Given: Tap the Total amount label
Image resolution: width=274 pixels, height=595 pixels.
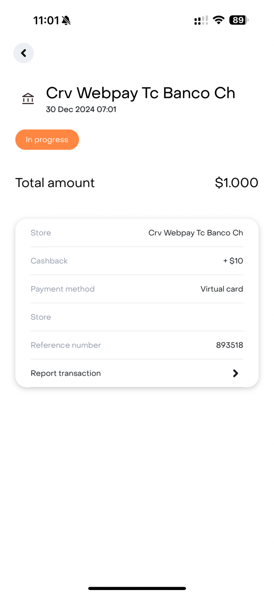Looking at the screenshot, I should tap(55, 183).
